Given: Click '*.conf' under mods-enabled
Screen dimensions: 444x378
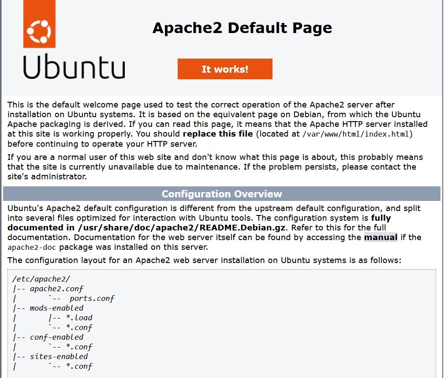Looking at the screenshot, I should pos(79,328).
